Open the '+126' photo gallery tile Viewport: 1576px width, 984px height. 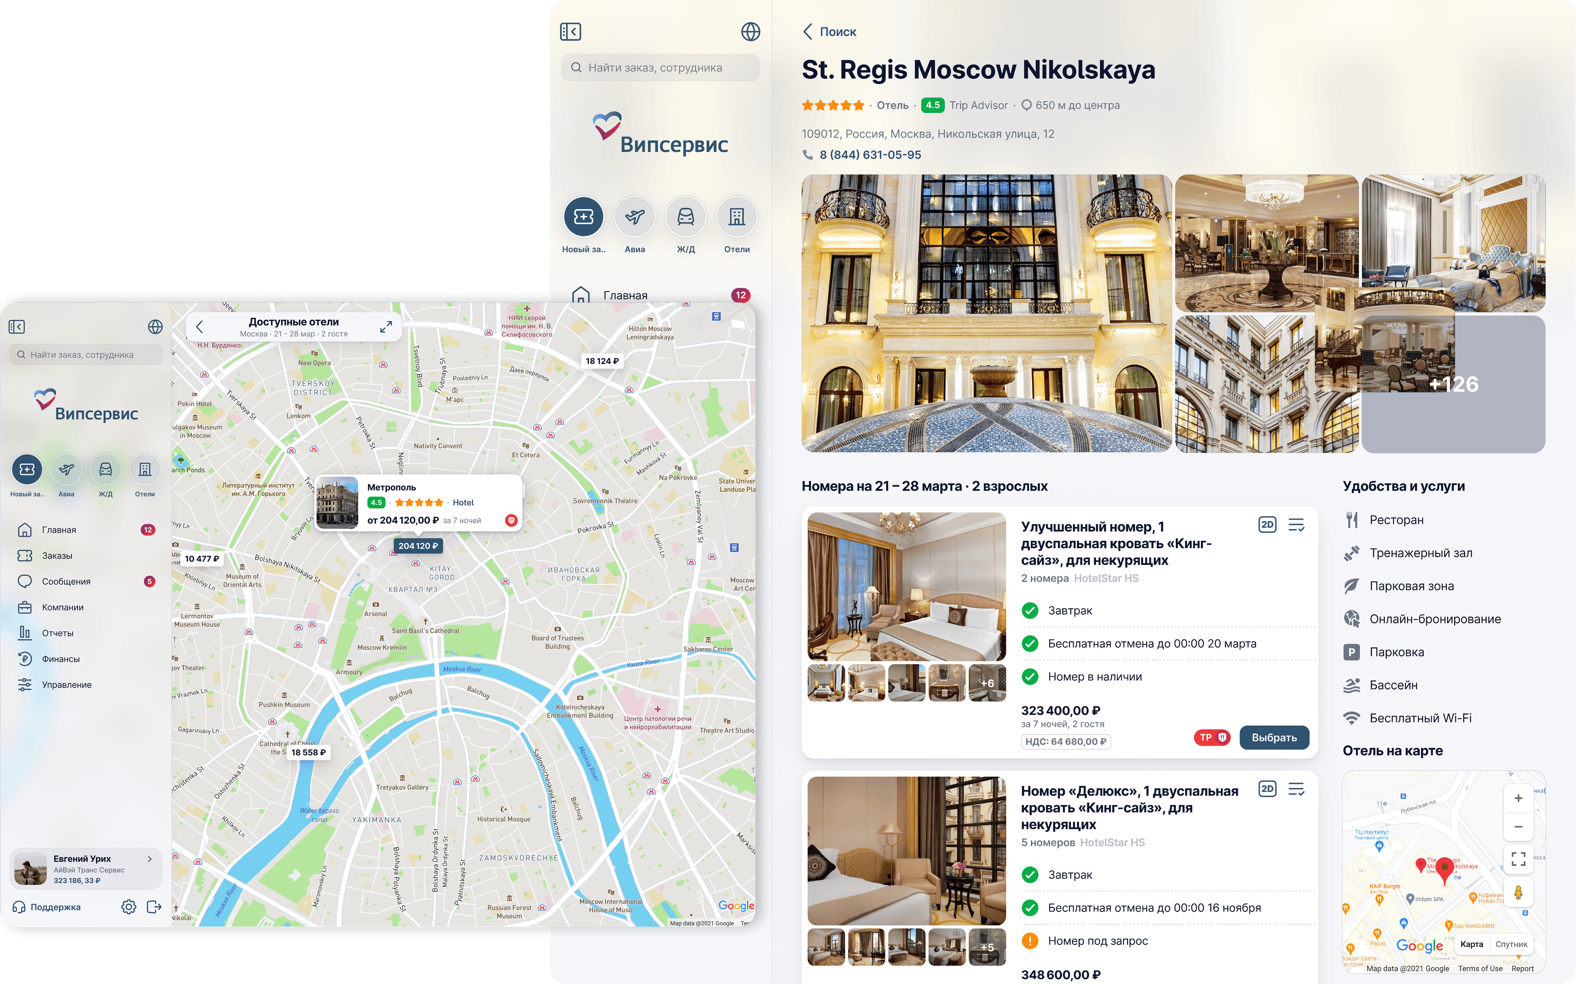tap(1453, 384)
